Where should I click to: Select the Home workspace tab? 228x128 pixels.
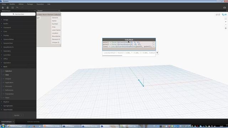point(40,11)
